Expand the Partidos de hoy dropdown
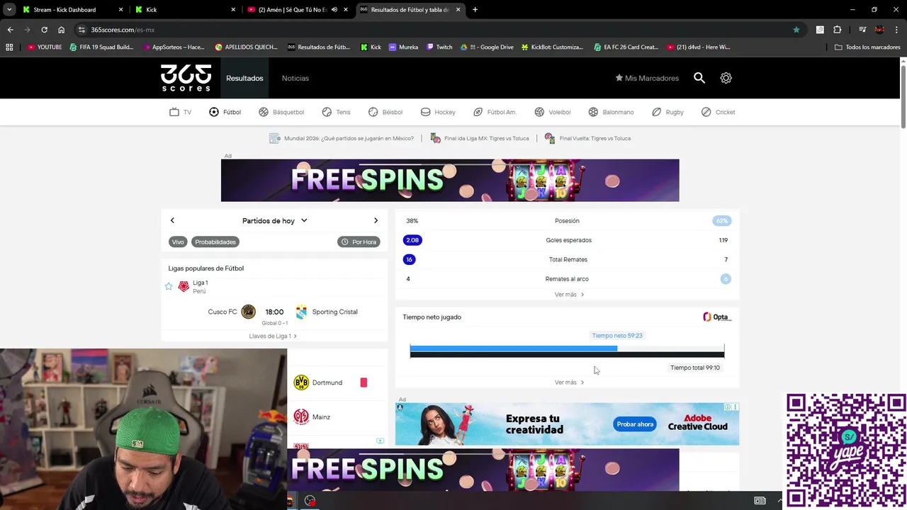Screen dimensions: 907x510 pos(274,220)
